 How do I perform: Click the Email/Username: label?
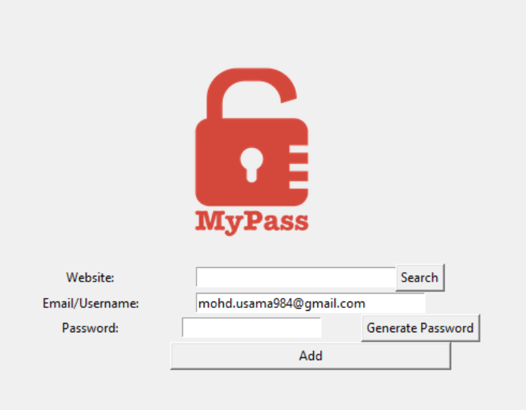pyautogui.click(x=91, y=304)
